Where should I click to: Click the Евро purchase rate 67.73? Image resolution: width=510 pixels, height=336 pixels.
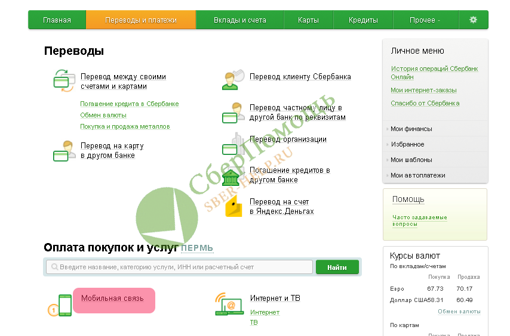click(435, 289)
